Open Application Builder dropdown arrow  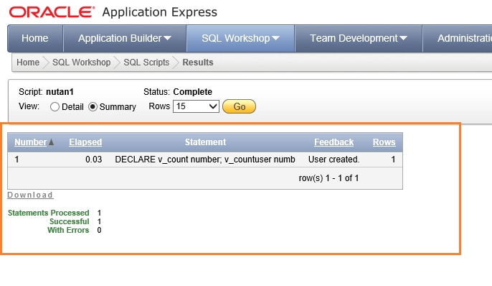167,38
